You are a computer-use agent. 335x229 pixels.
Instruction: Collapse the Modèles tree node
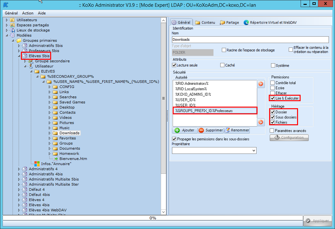(7, 35)
